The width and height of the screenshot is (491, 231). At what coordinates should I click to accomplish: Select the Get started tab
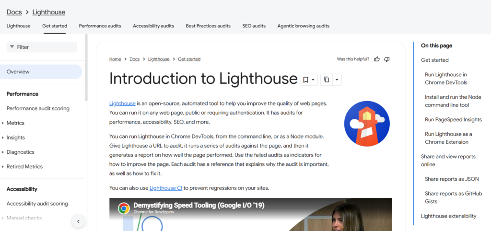coord(55,26)
